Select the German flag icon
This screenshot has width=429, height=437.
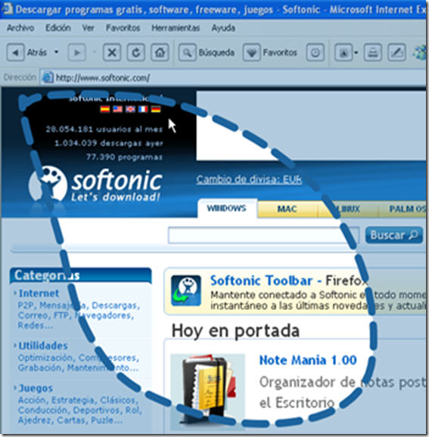[156, 109]
